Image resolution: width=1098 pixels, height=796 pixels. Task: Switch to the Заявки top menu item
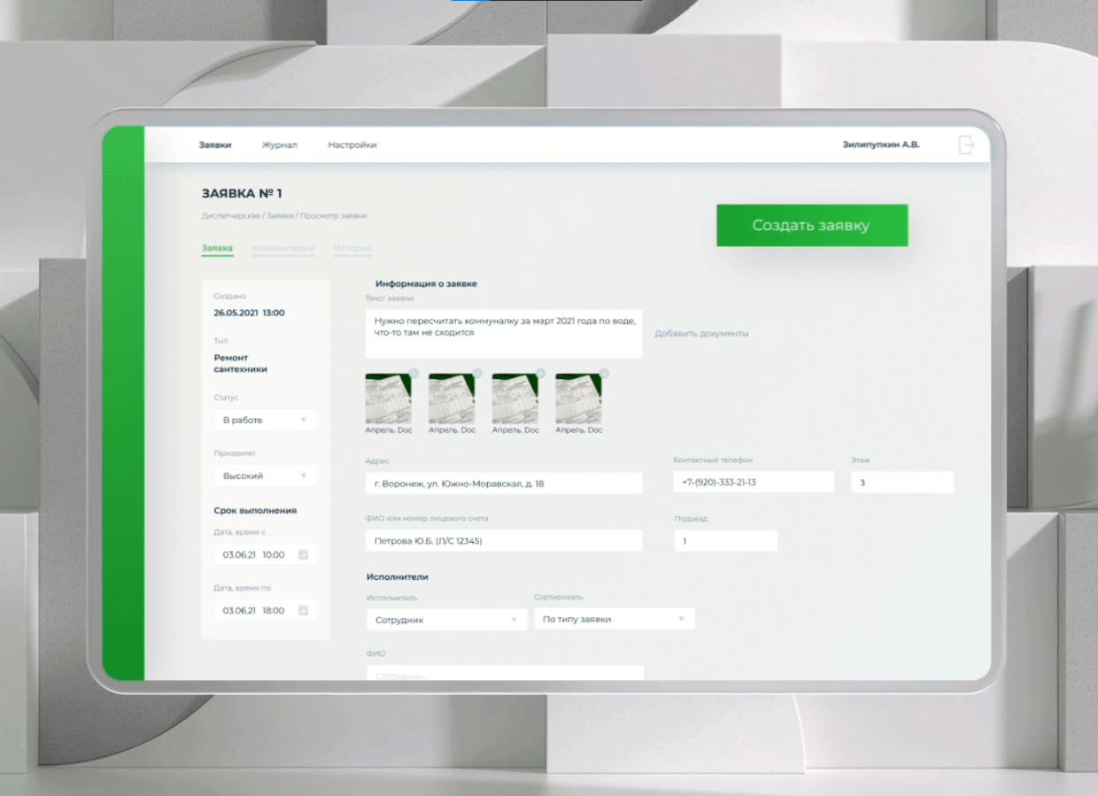(x=215, y=145)
